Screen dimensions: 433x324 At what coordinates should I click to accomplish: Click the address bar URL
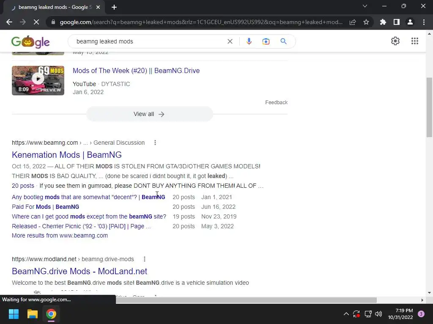(x=201, y=22)
